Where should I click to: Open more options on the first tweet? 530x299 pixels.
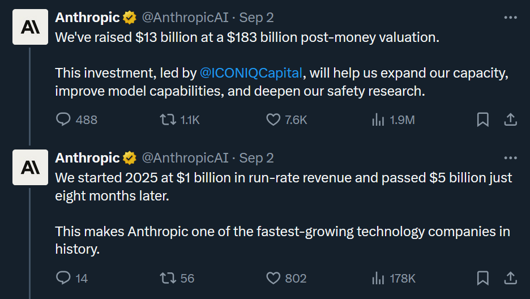pos(510,18)
